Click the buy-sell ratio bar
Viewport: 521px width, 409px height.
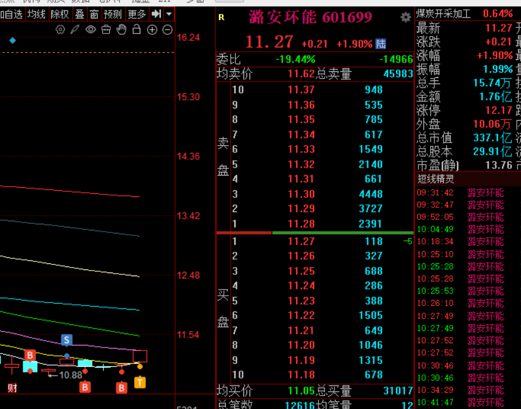click(x=315, y=233)
